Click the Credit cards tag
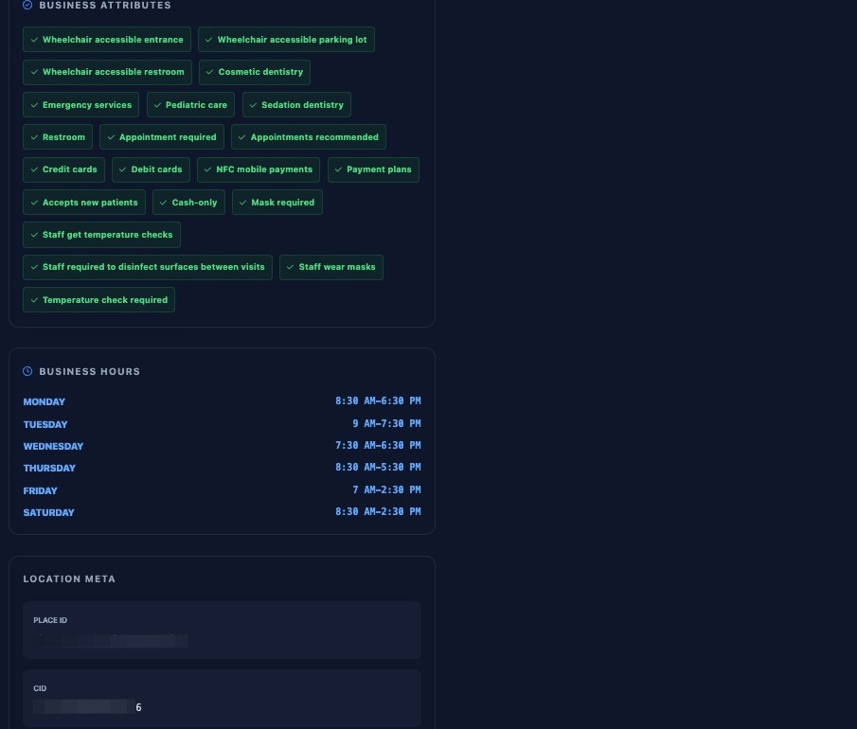857x729 pixels. [x=64, y=169]
